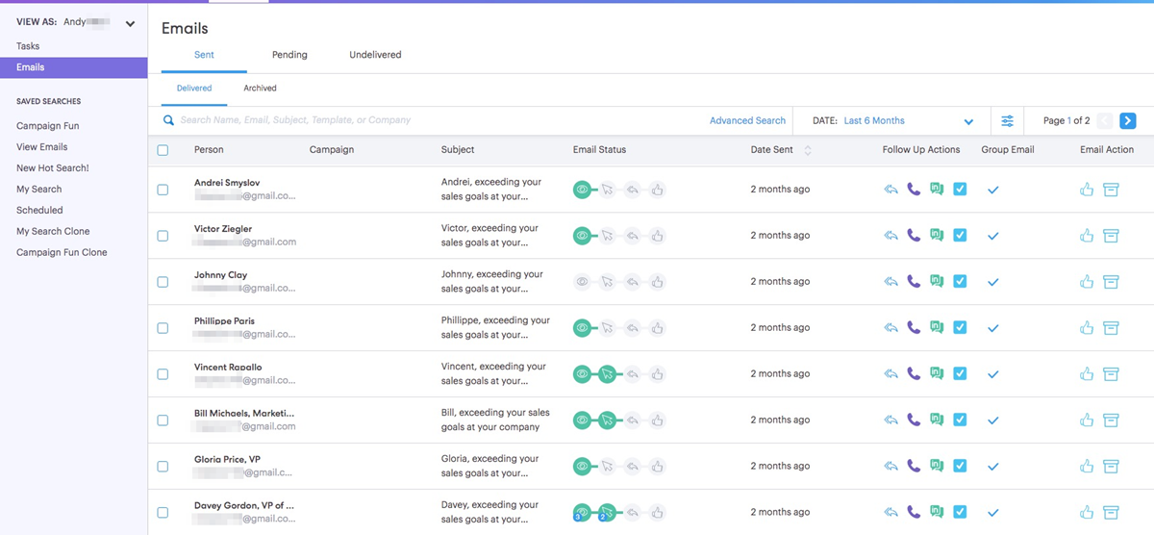The image size is (1154, 535).
Task: Archive the email to Johnny Clay
Action: [1111, 282]
